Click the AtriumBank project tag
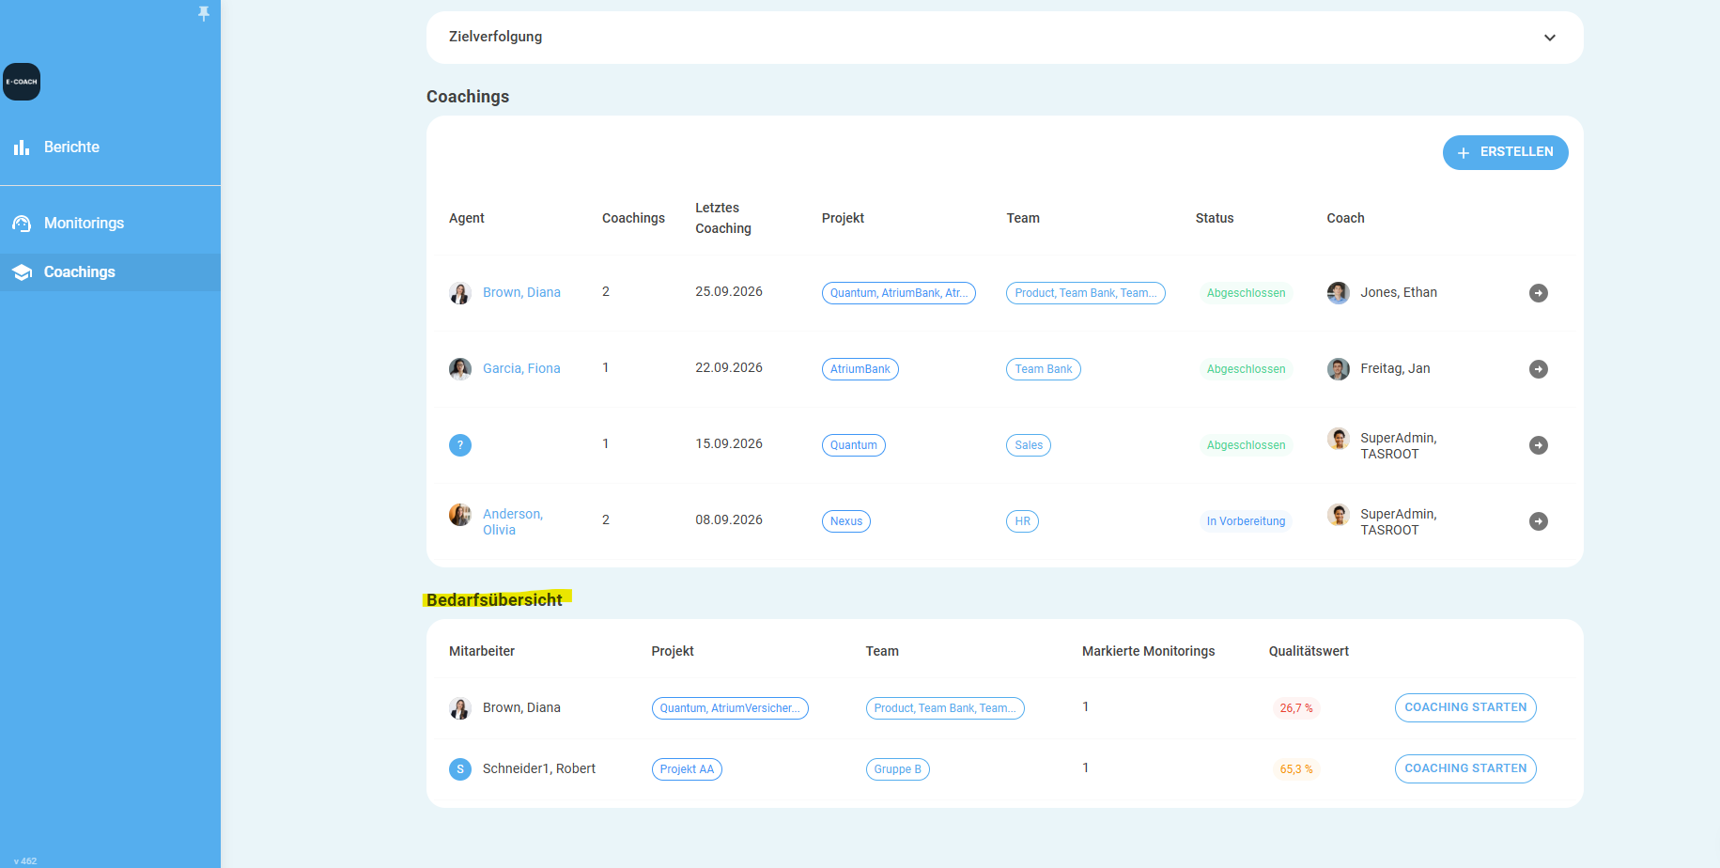The width and height of the screenshot is (1720, 868). [x=860, y=369]
